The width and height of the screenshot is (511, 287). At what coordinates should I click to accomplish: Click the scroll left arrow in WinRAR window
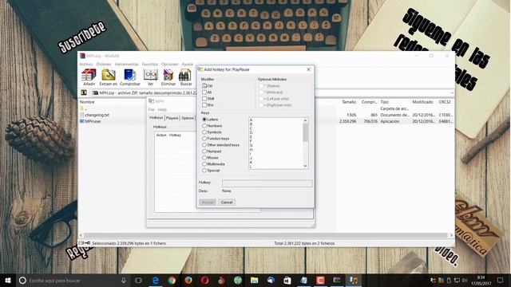point(81,235)
